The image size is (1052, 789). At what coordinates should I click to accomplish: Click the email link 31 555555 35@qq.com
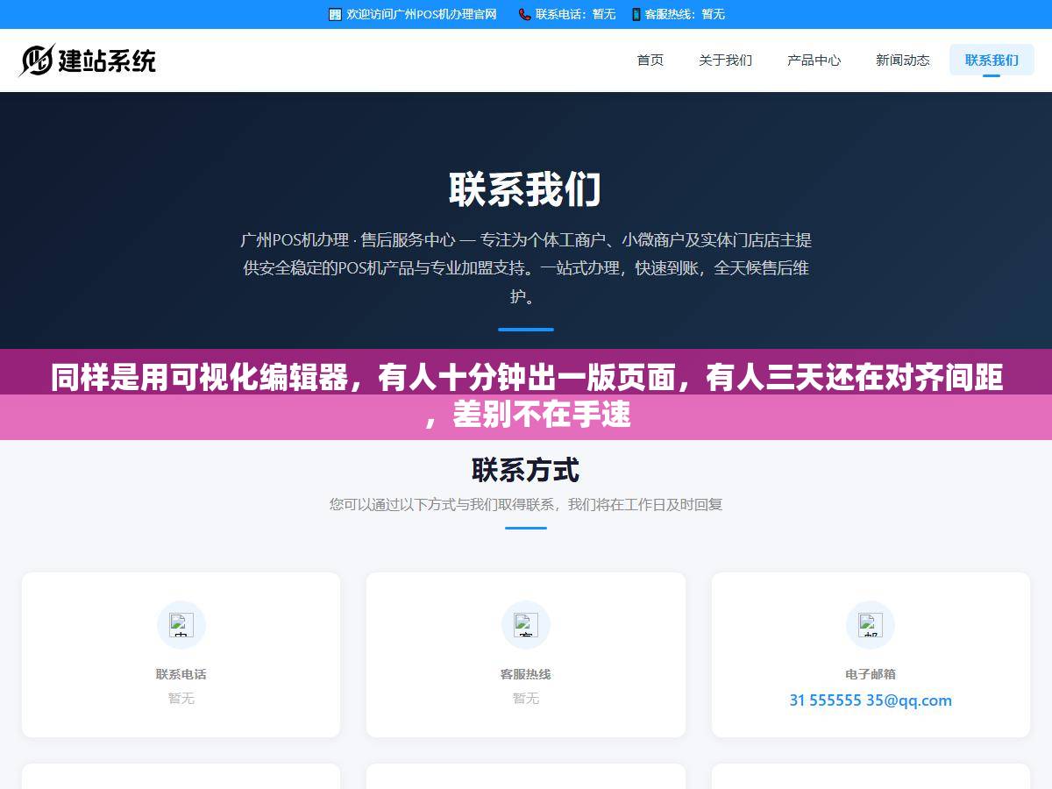[871, 700]
